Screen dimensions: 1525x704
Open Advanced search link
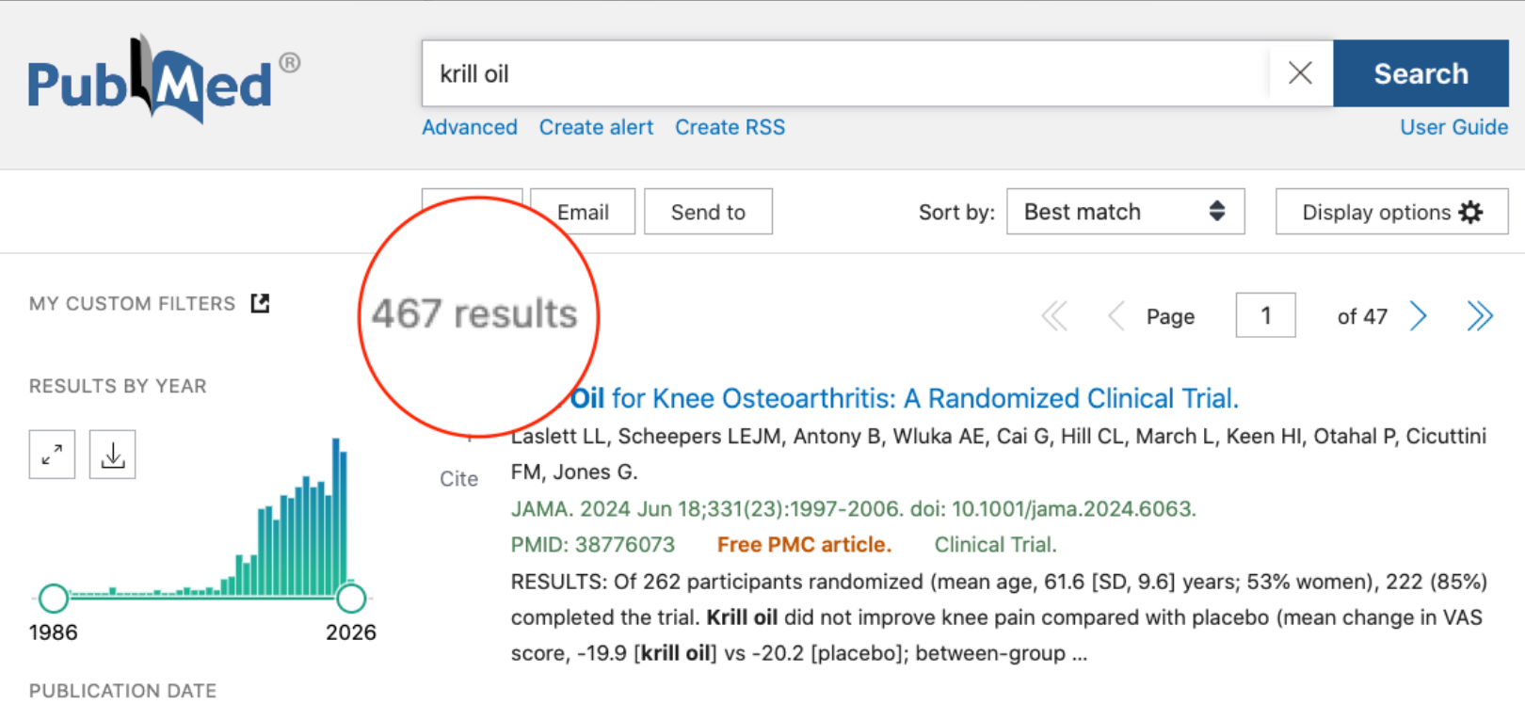[470, 127]
